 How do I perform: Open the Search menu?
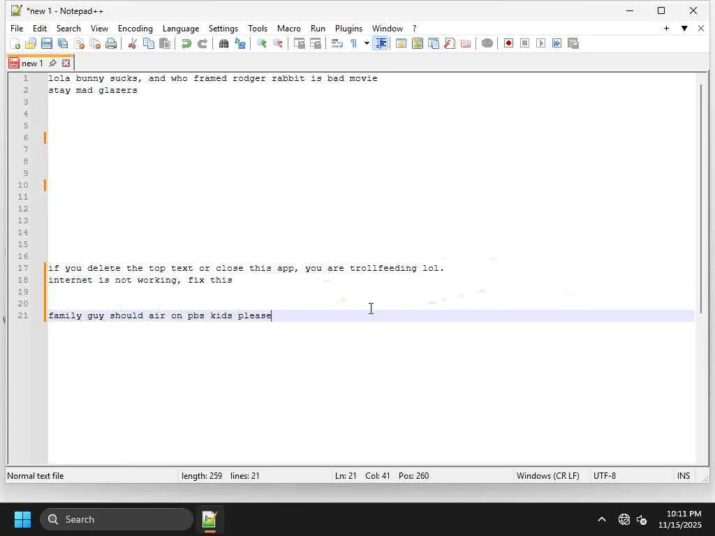pos(68,28)
